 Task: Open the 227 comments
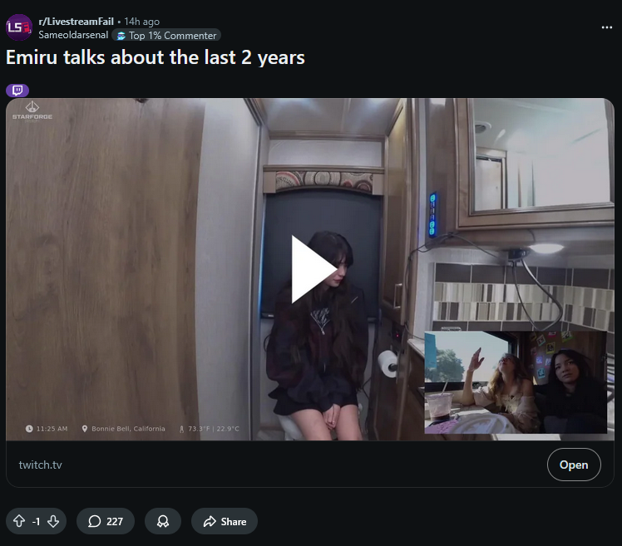point(106,521)
